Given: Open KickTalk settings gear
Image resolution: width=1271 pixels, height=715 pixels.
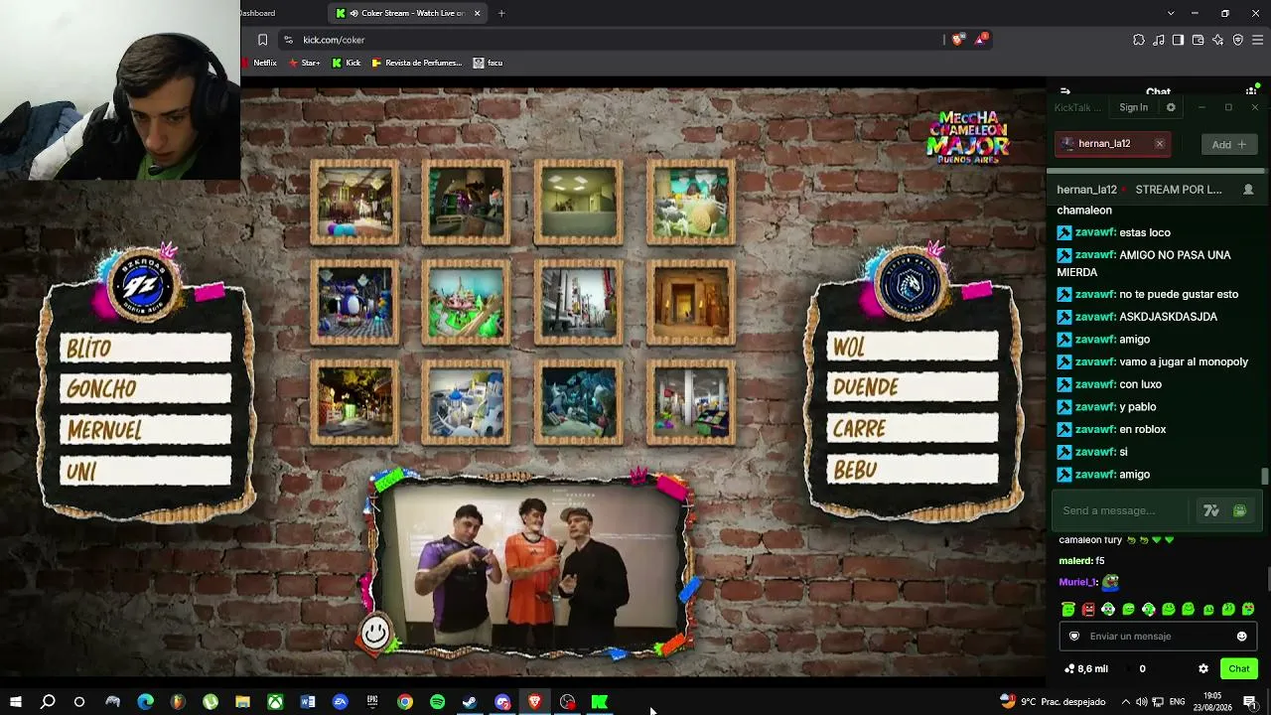Looking at the screenshot, I should 1171,107.
